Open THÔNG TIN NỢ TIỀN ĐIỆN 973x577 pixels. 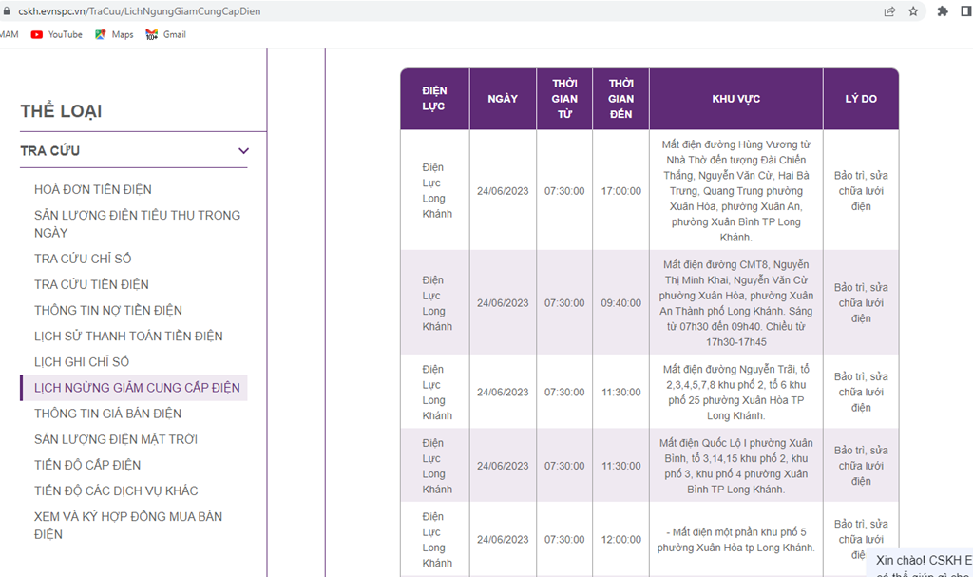[x=108, y=310]
